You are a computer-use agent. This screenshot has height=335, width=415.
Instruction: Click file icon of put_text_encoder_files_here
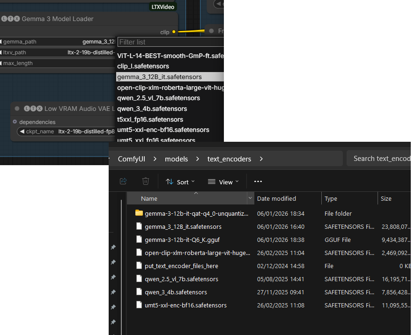click(139, 265)
